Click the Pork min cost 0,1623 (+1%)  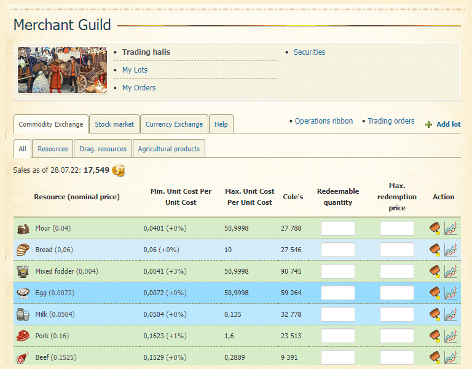click(165, 336)
